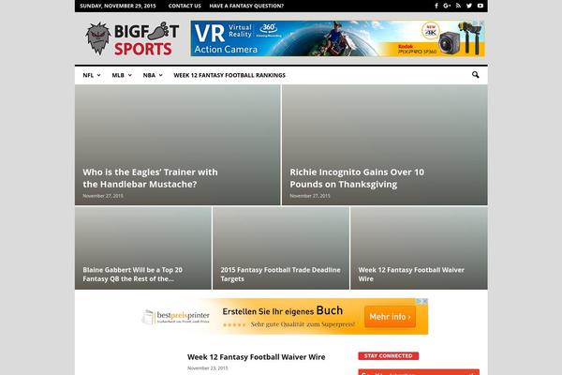Open Eagles' Trainer Handlebar Mustache article
Viewport: 562px width, 375px height.
150,178
